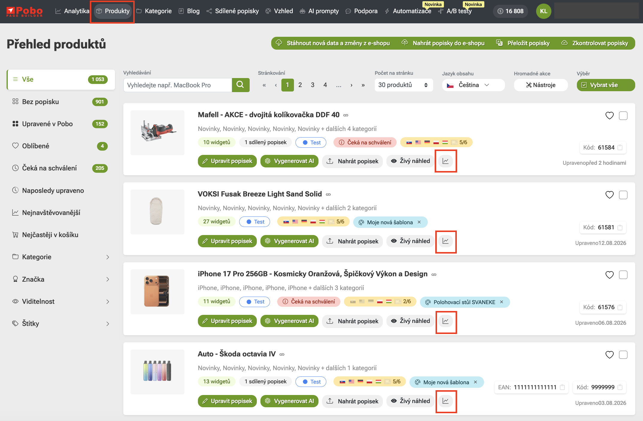The width and height of the screenshot is (643, 421).
Task: Filter by Bez popisku in sidebar
Action: 61,102
